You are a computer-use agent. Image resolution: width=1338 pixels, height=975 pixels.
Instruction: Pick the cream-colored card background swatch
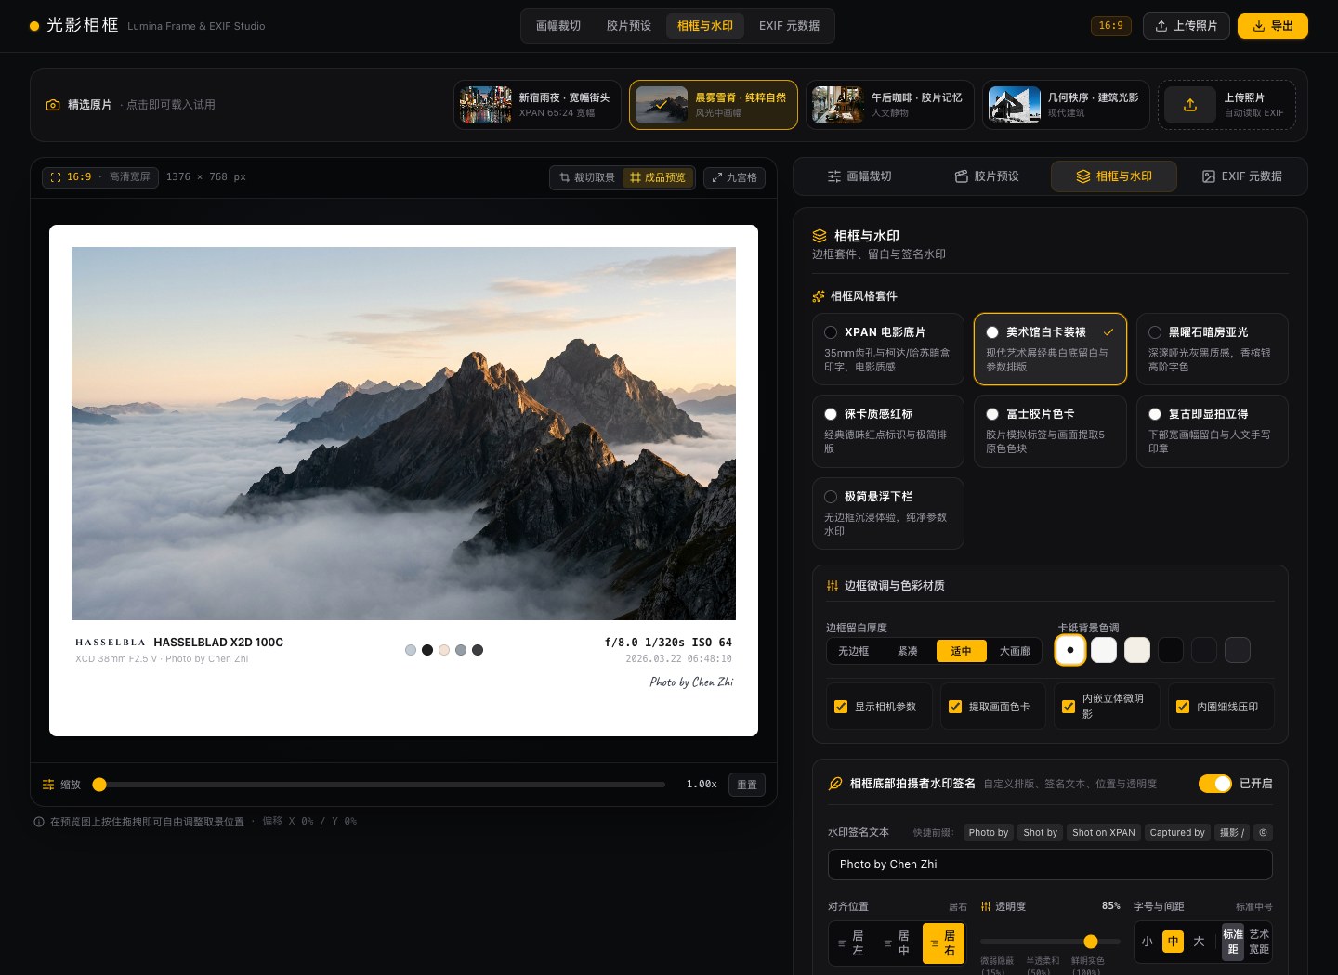[x=1137, y=650]
